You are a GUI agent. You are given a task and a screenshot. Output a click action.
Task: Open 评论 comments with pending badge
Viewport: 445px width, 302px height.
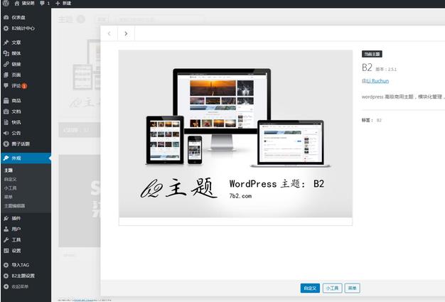16,86
